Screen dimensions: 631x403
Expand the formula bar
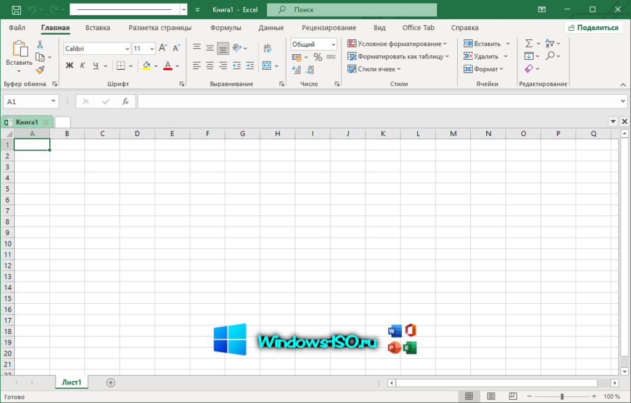[x=623, y=102]
